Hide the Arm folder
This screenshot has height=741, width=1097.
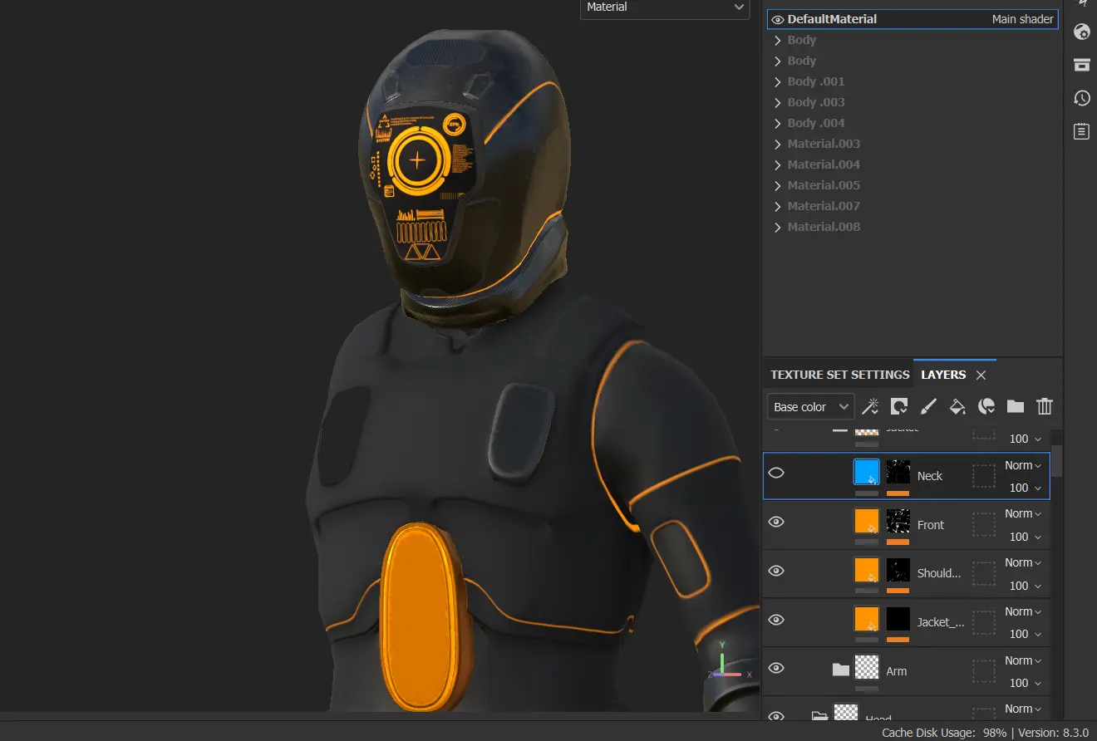pos(776,669)
